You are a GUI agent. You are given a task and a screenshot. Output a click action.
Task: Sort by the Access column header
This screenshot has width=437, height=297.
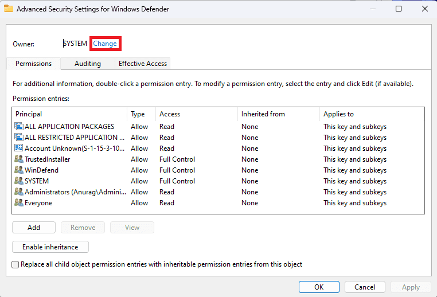point(197,114)
